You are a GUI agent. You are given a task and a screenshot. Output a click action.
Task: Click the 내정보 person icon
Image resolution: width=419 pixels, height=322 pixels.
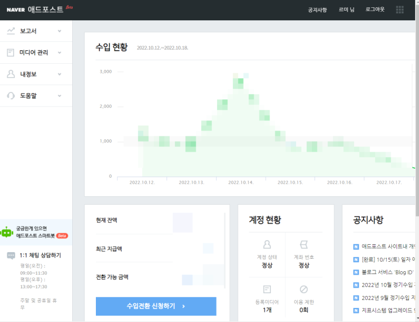click(11, 74)
